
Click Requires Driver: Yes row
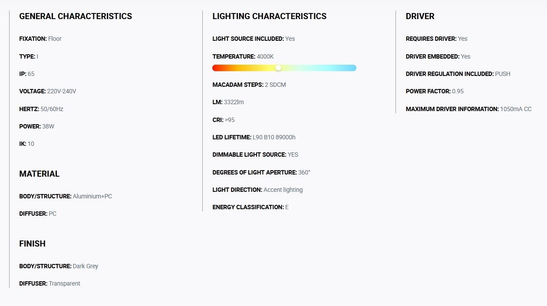click(x=437, y=39)
